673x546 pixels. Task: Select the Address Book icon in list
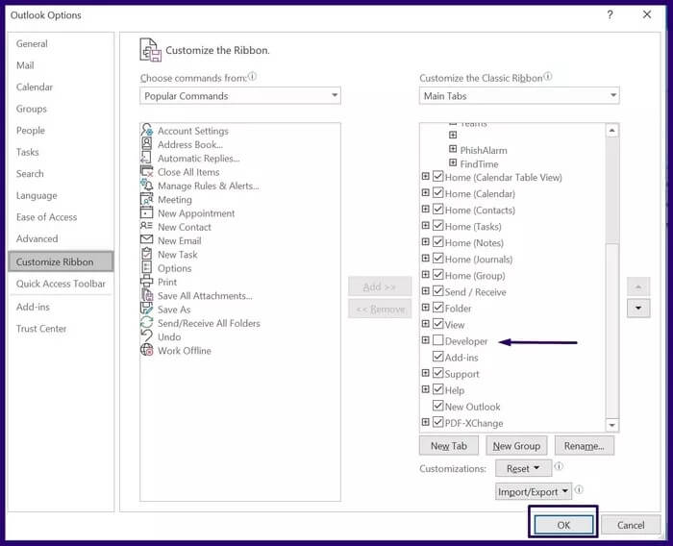point(147,144)
